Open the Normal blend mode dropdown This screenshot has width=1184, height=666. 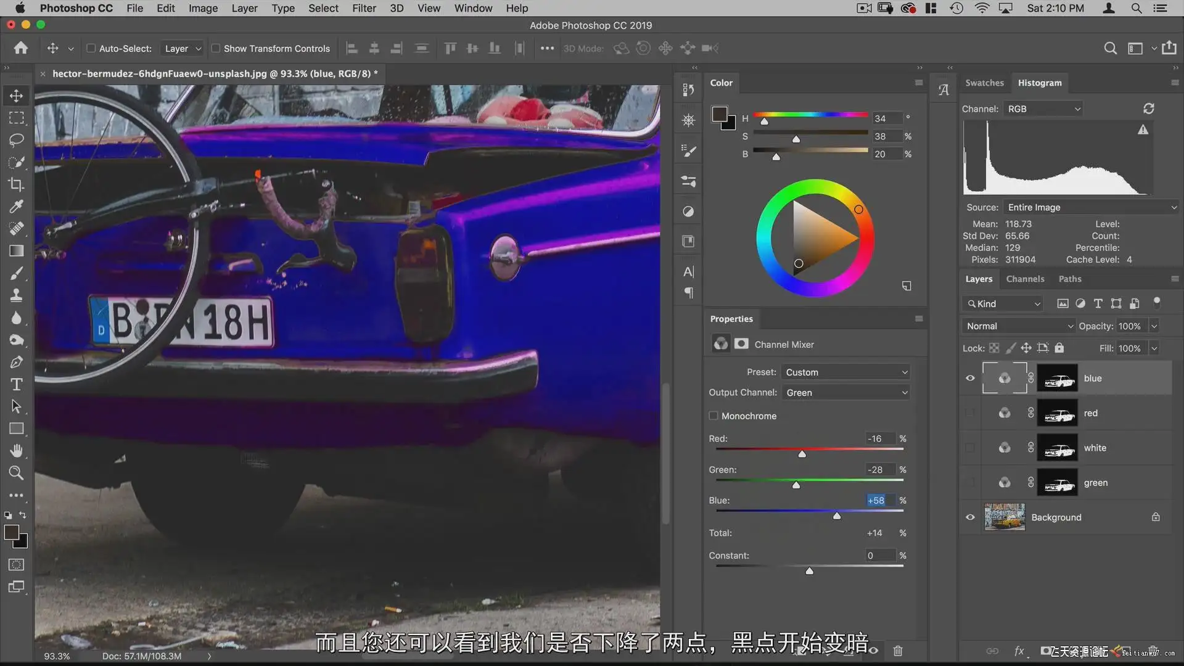(x=1018, y=326)
